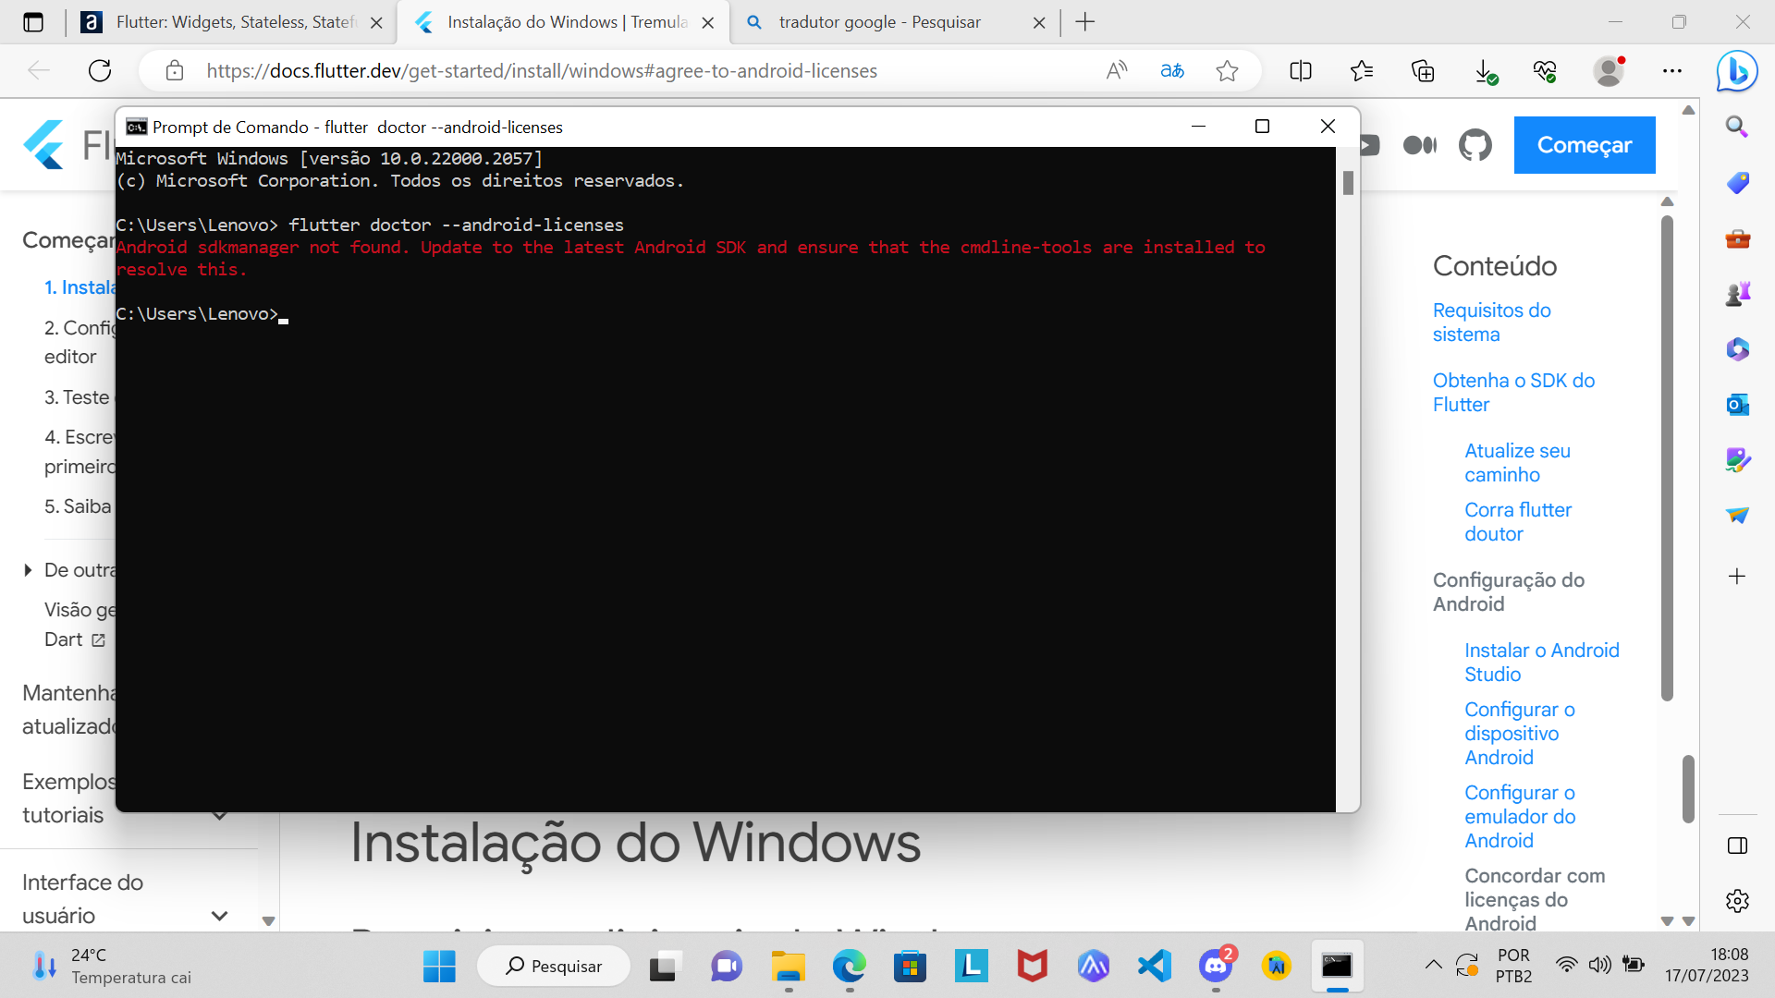The height and width of the screenshot is (998, 1775).
Task: Open Atualize seu caminho link
Action: (x=1517, y=463)
